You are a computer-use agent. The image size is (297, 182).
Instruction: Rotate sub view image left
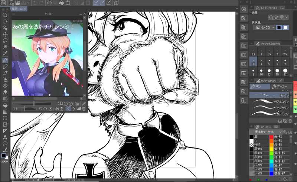tap(40, 109)
